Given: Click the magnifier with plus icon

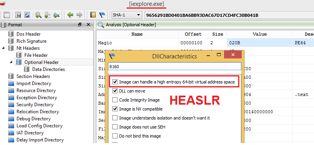Looking at the screenshot, I should click(38, 15).
